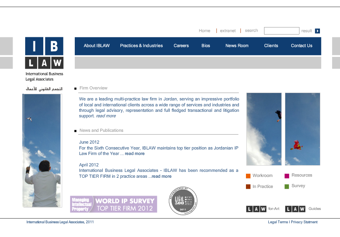Open the LAW for-Art logo
This screenshot has width=340, height=237.
(x=256, y=209)
